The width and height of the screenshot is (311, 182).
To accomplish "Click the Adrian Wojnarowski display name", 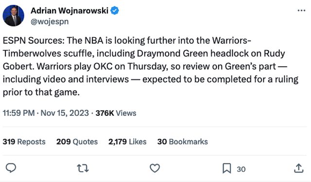I will (x=69, y=11).
